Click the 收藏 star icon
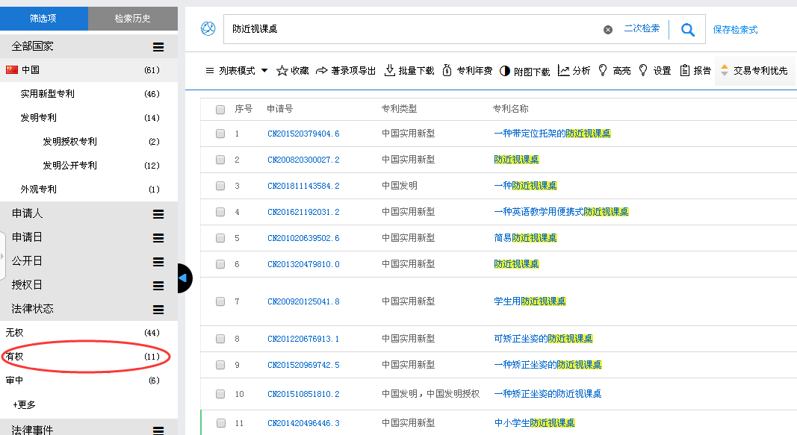Image resolution: width=797 pixels, height=435 pixels. (282, 71)
